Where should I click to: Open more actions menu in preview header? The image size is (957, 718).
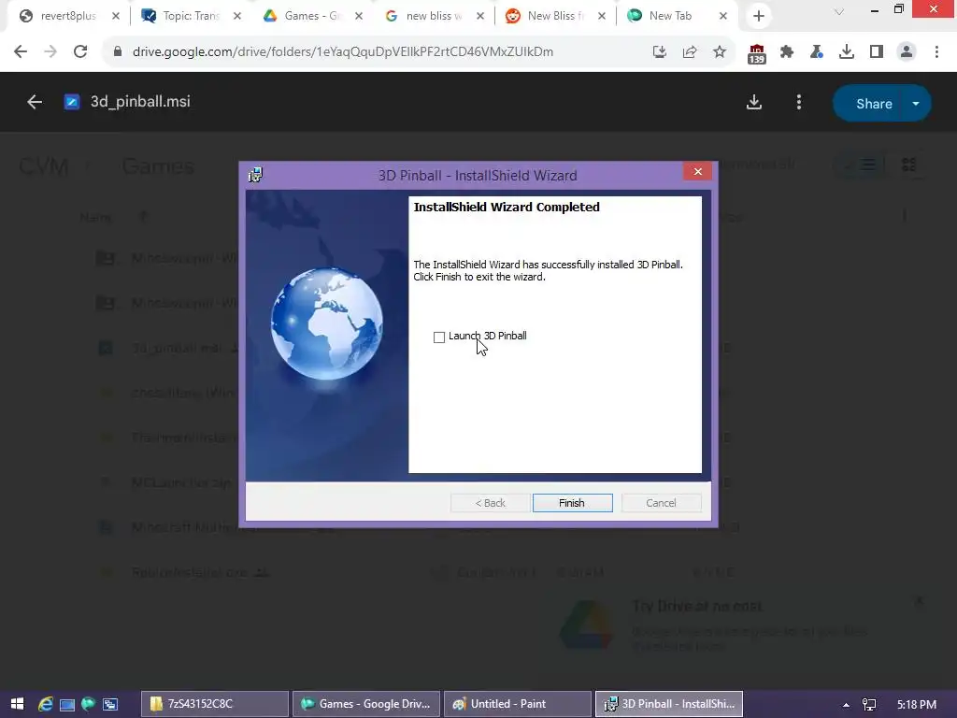pos(799,102)
